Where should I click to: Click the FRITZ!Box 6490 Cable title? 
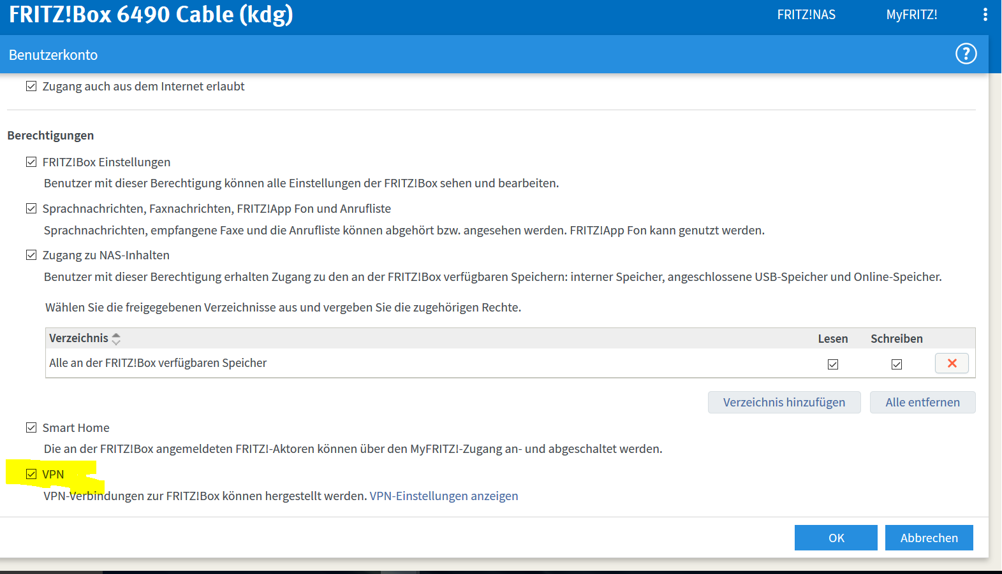click(x=151, y=15)
